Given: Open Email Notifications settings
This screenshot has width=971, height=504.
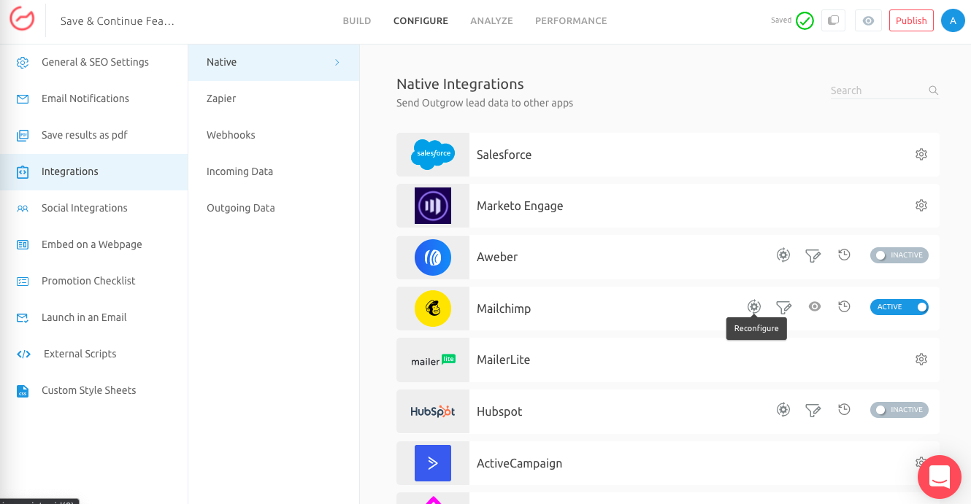Looking at the screenshot, I should tap(93, 98).
